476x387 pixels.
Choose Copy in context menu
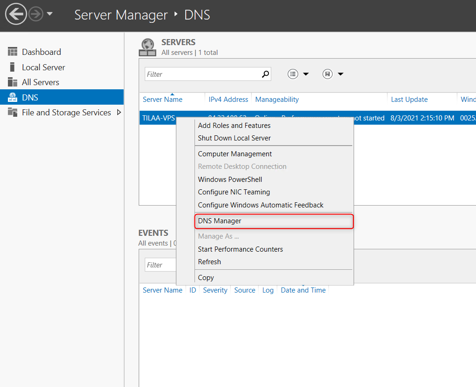click(206, 278)
